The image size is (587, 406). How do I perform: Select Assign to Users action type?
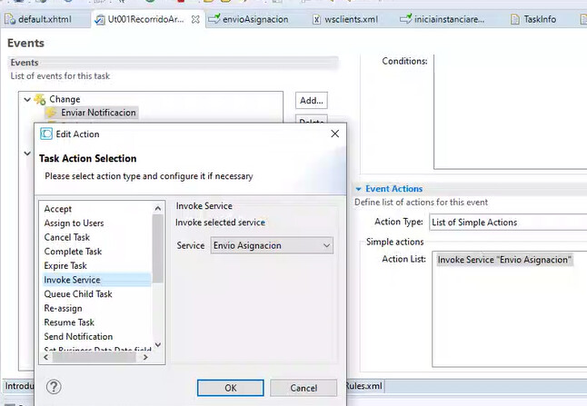click(74, 223)
